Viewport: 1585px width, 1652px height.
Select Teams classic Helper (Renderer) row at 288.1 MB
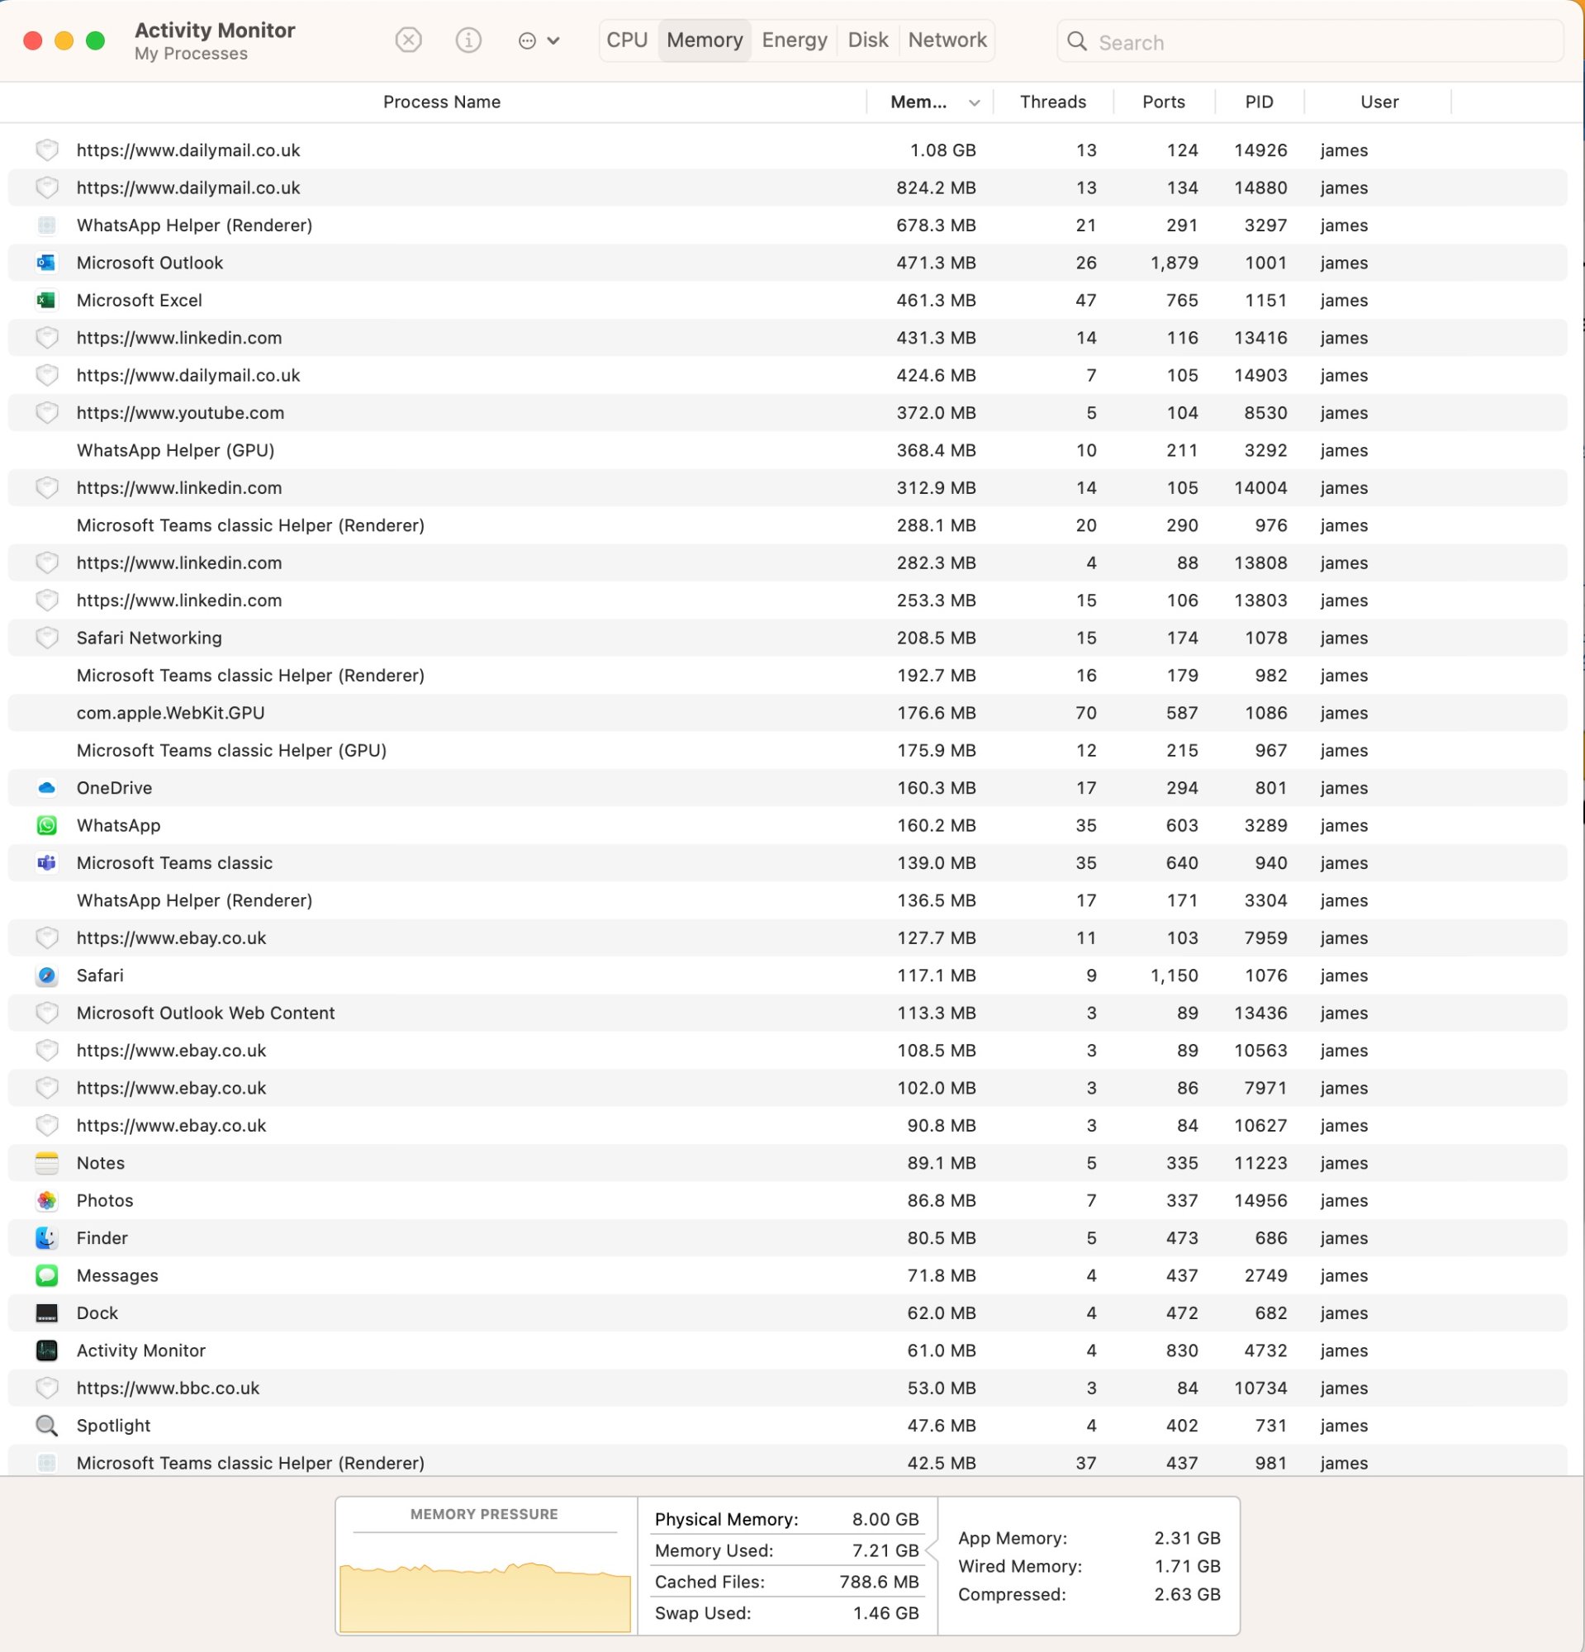(x=787, y=525)
